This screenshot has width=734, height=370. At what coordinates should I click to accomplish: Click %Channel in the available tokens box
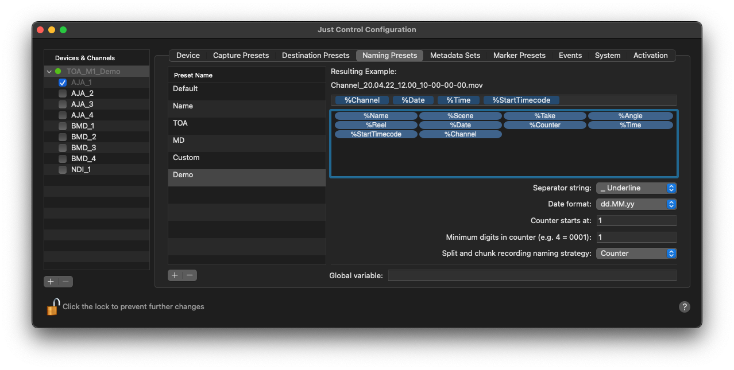[461, 134]
